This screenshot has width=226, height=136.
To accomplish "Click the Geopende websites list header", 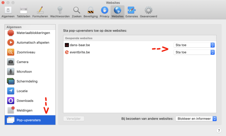I will click(x=140, y=38).
